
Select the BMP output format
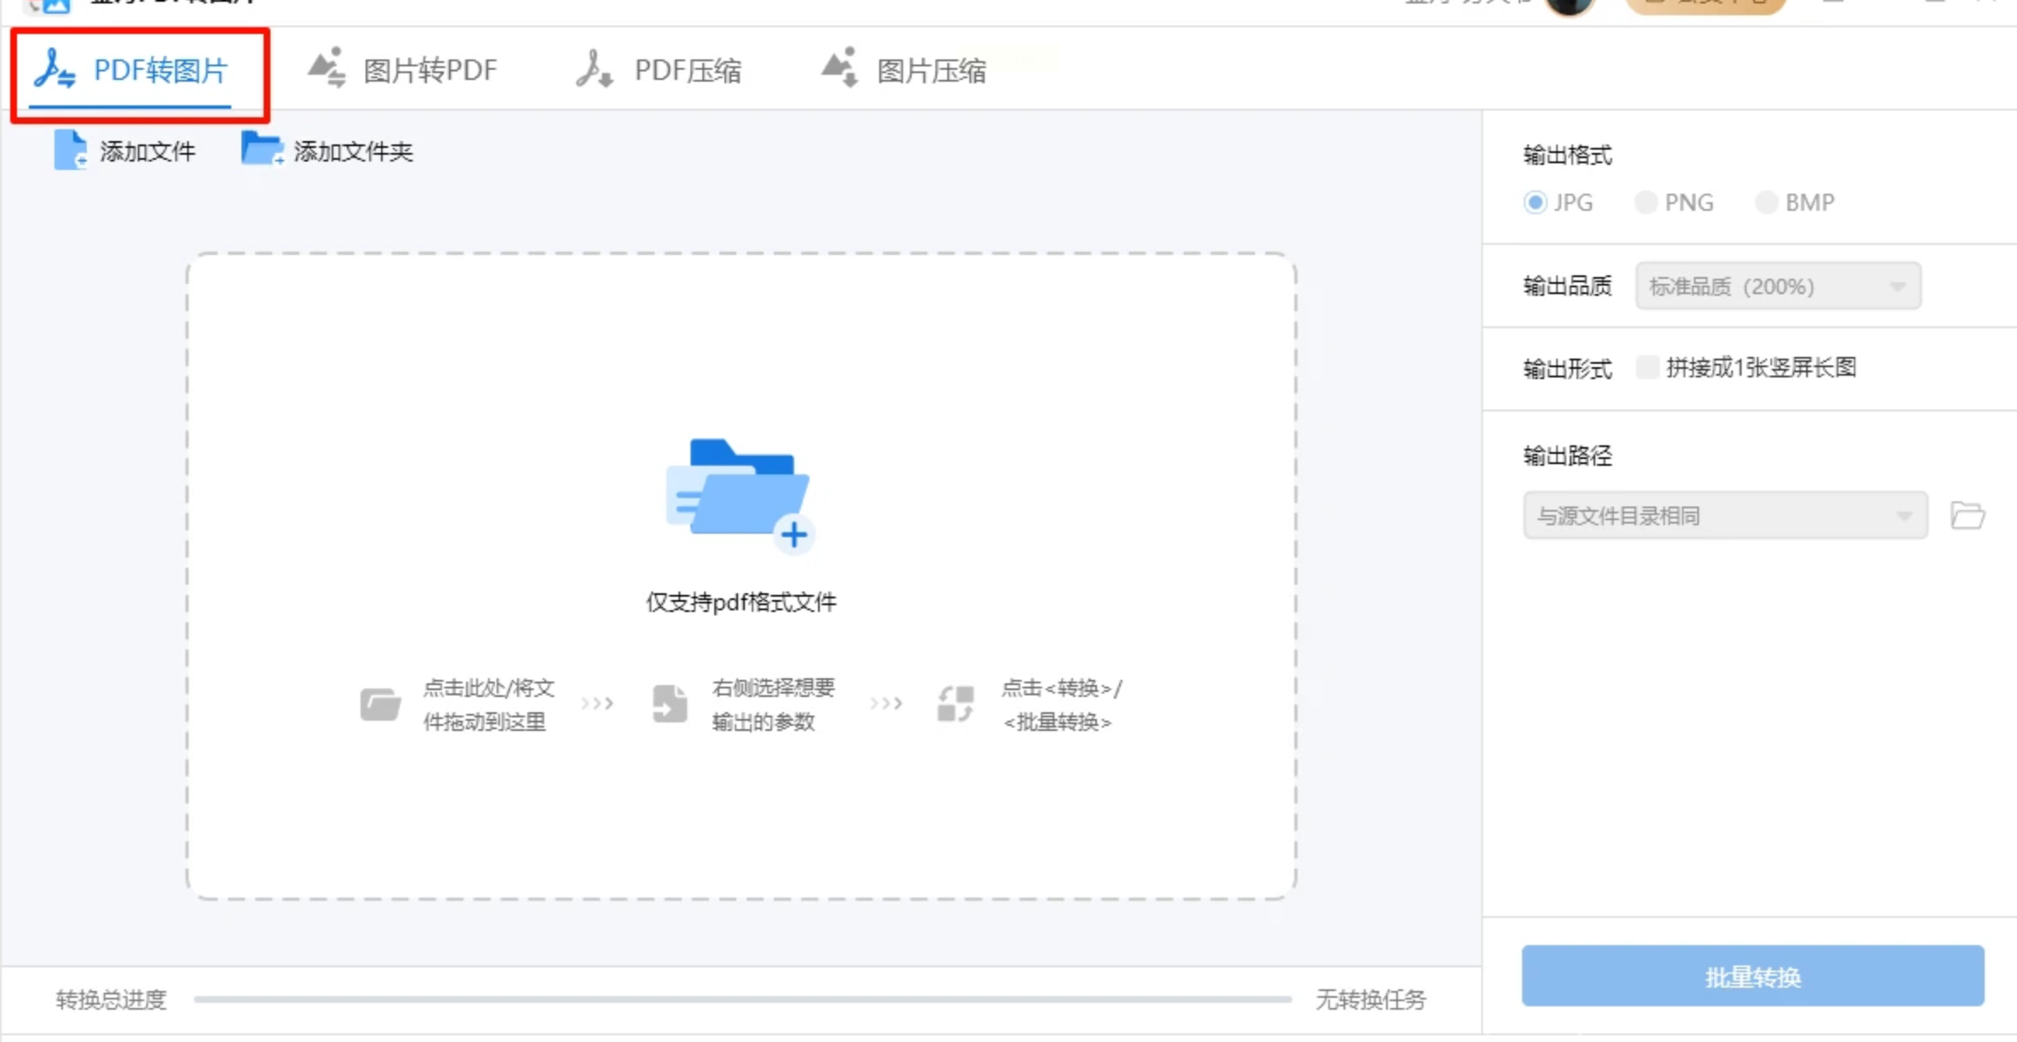[1766, 202]
